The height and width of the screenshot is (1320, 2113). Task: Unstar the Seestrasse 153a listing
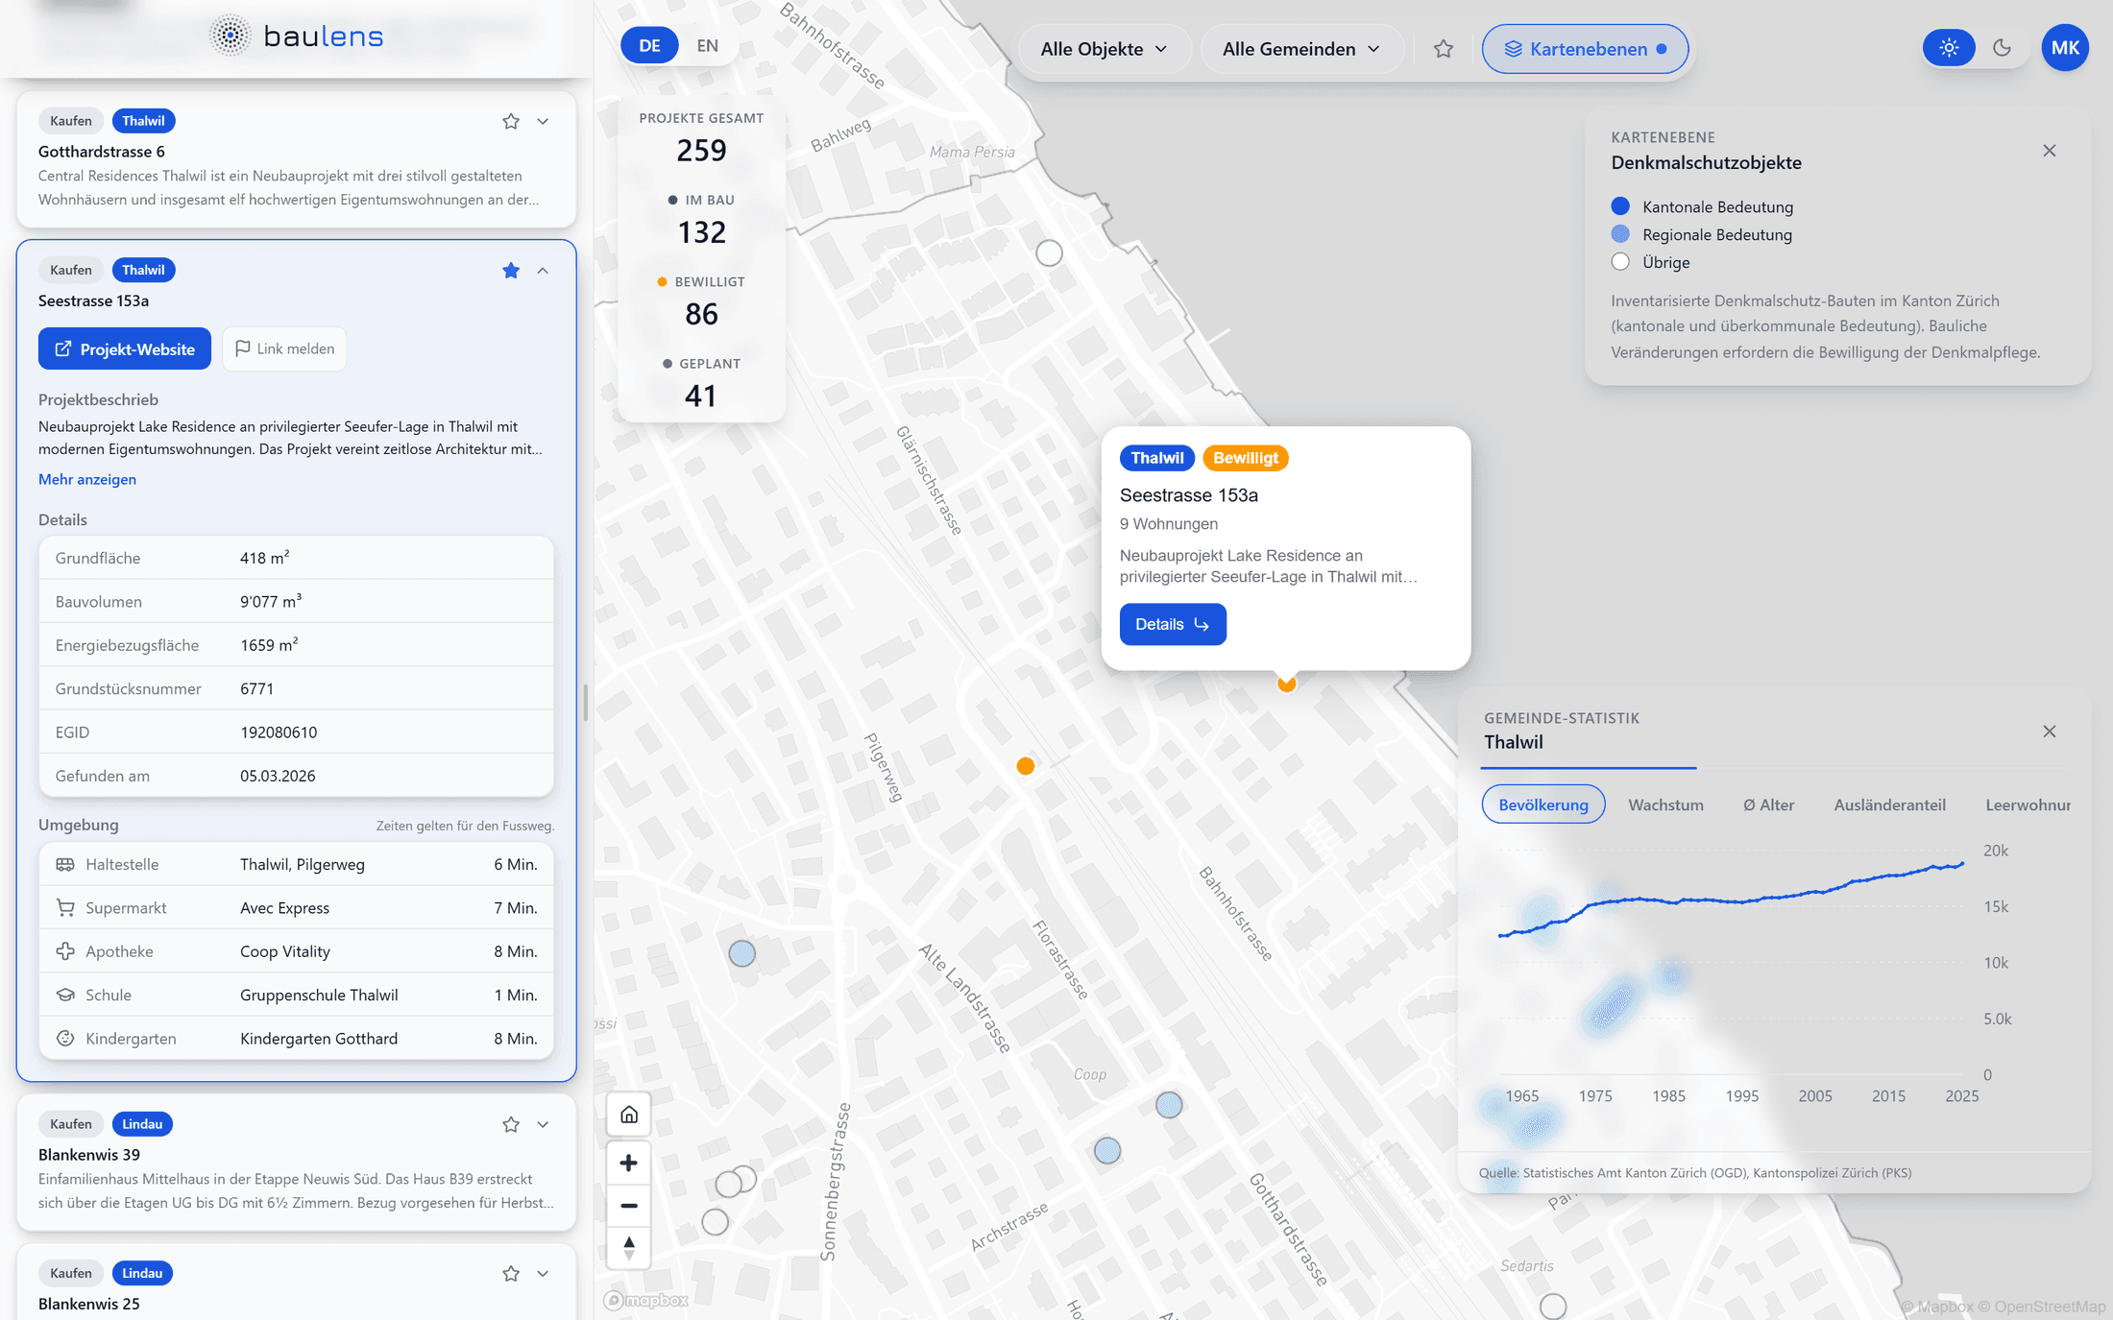pyautogui.click(x=511, y=271)
